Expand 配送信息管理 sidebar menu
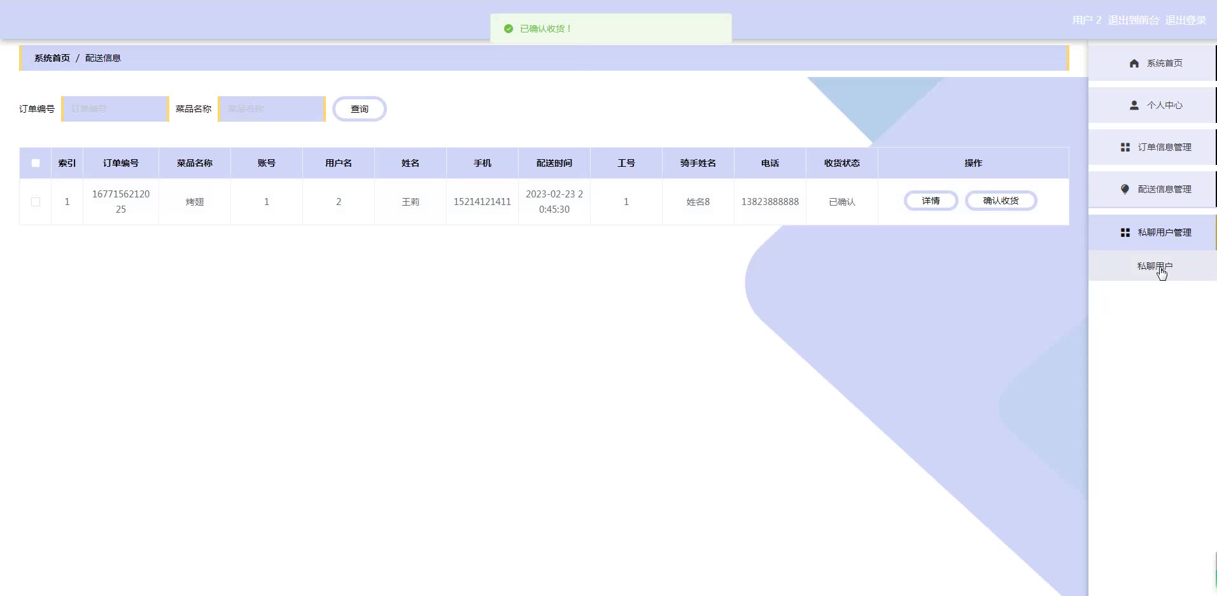This screenshot has width=1217, height=596. pos(1152,189)
